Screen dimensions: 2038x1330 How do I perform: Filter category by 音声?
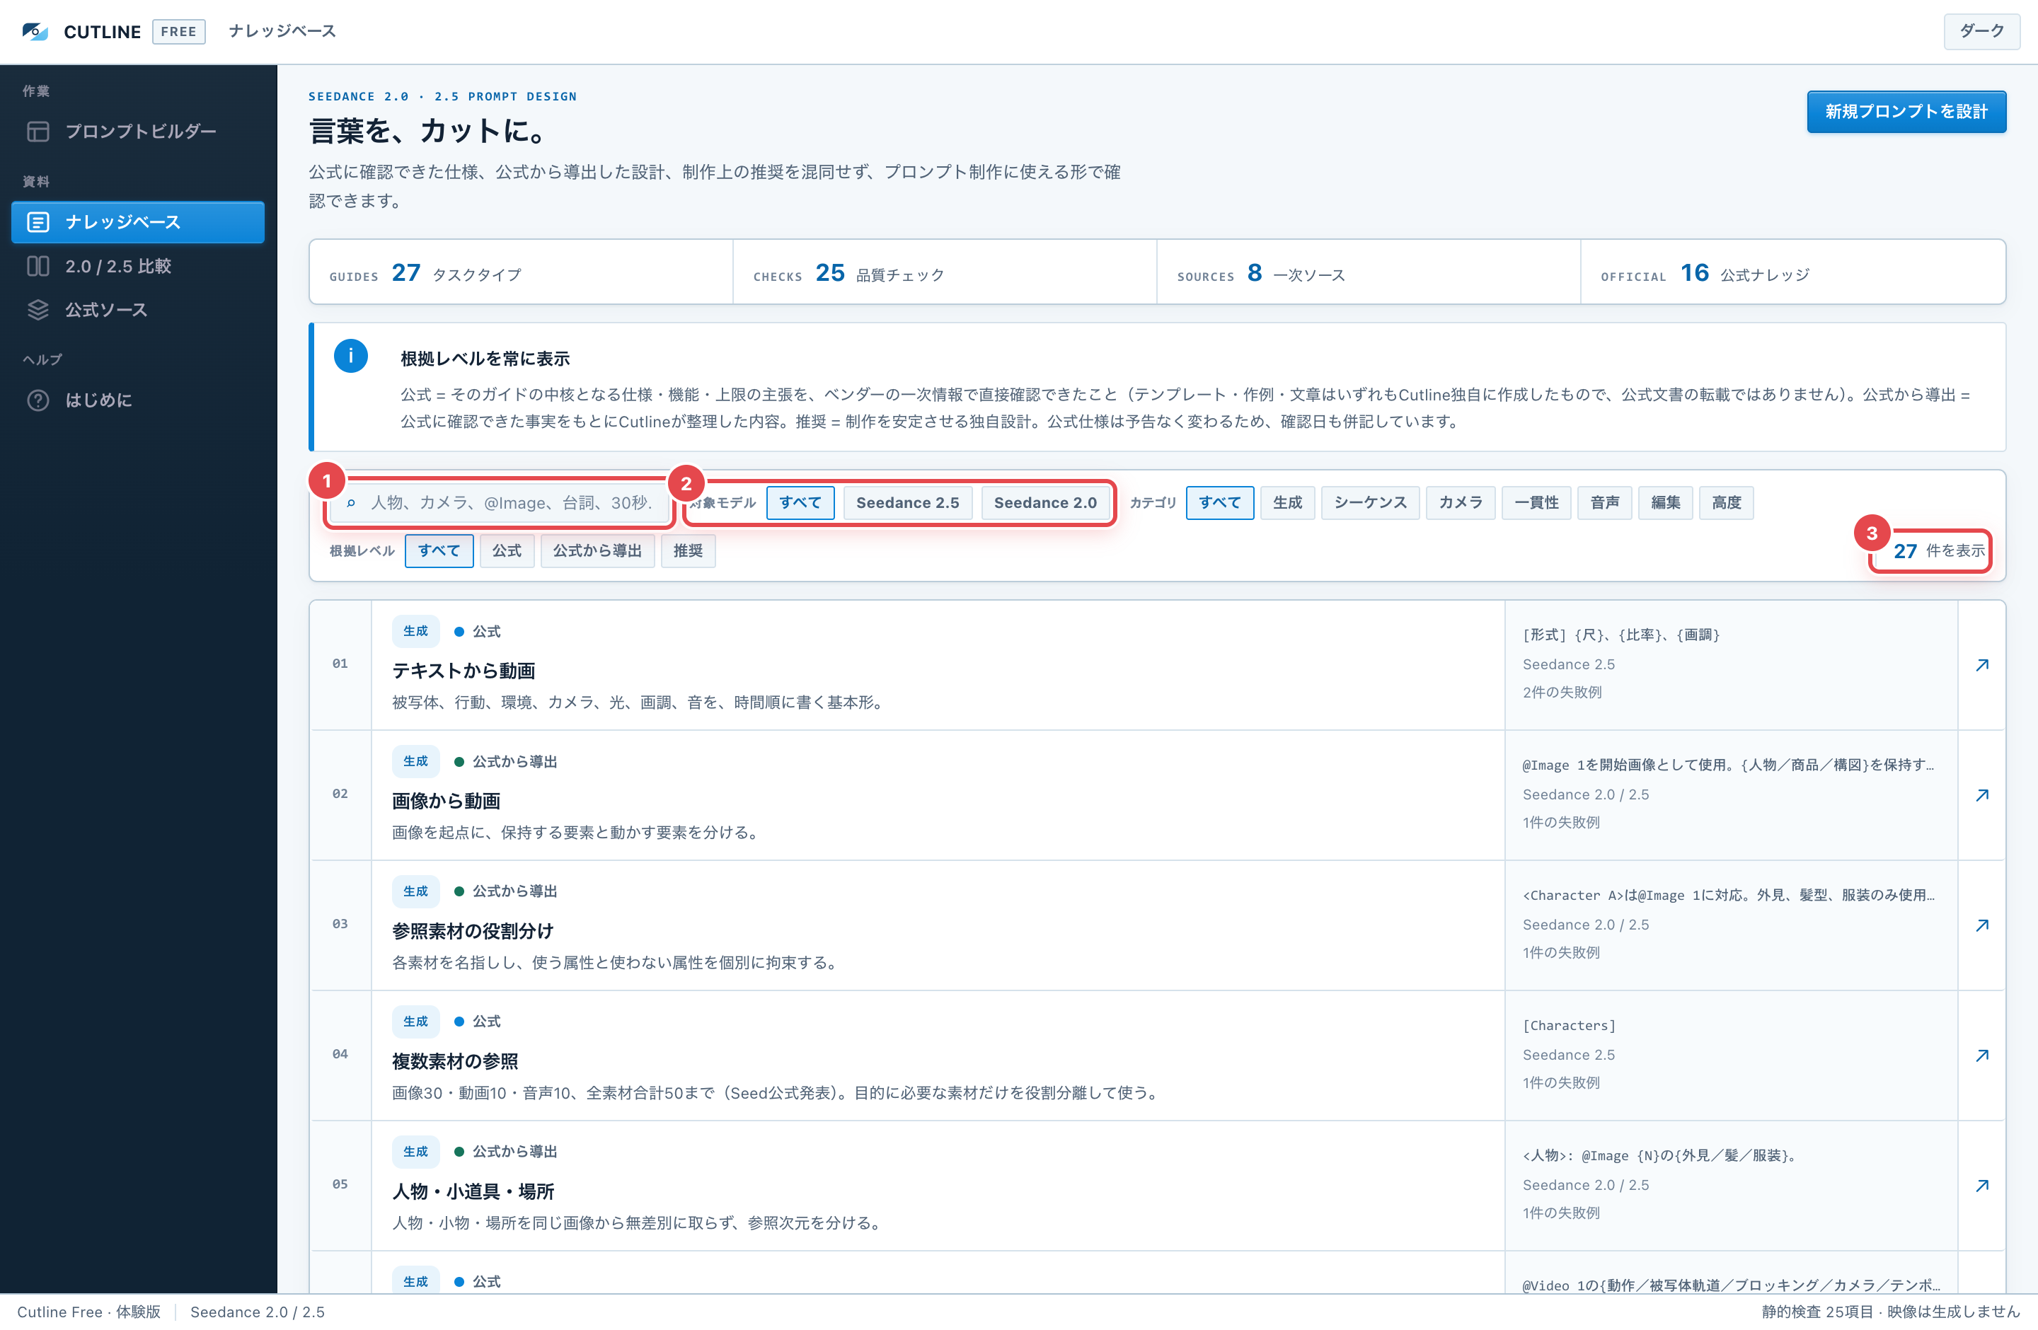1605,502
